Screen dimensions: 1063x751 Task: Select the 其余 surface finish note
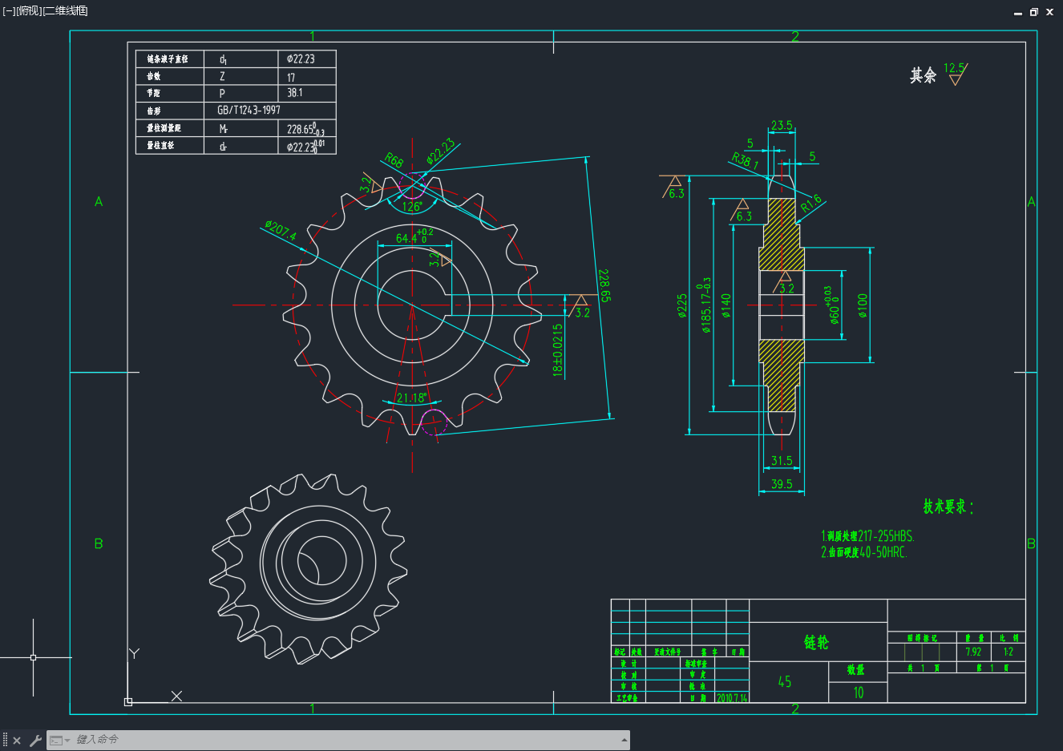pos(924,75)
